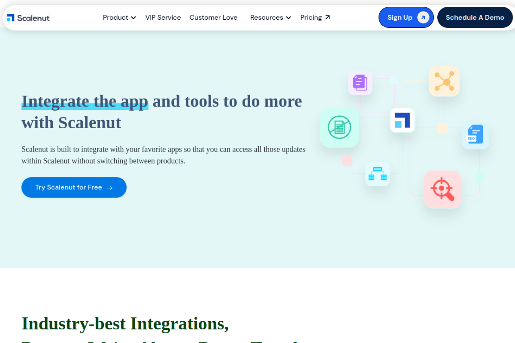Click the 'Integrate the app' heading

click(85, 101)
